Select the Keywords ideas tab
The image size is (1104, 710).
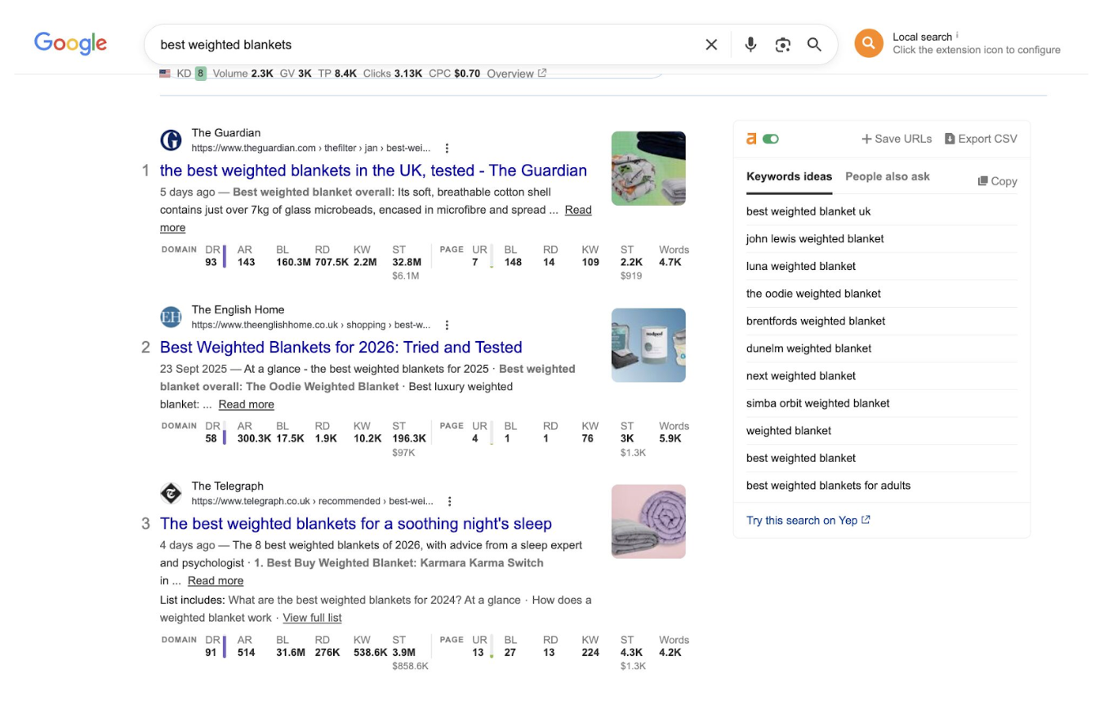[789, 176]
